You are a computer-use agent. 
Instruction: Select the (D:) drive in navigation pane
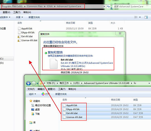[2, 63]
